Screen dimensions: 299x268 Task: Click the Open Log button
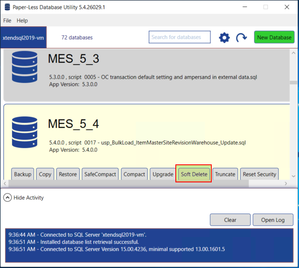tap(273, 220)
